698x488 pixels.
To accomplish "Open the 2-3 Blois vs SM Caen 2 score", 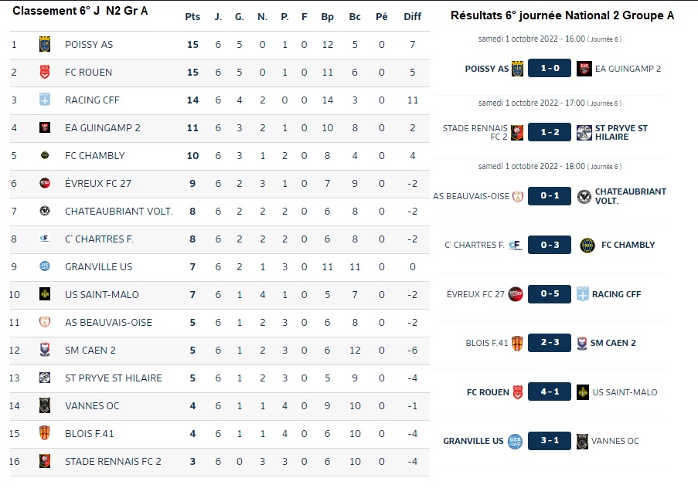I will click(x=550, y=343).
